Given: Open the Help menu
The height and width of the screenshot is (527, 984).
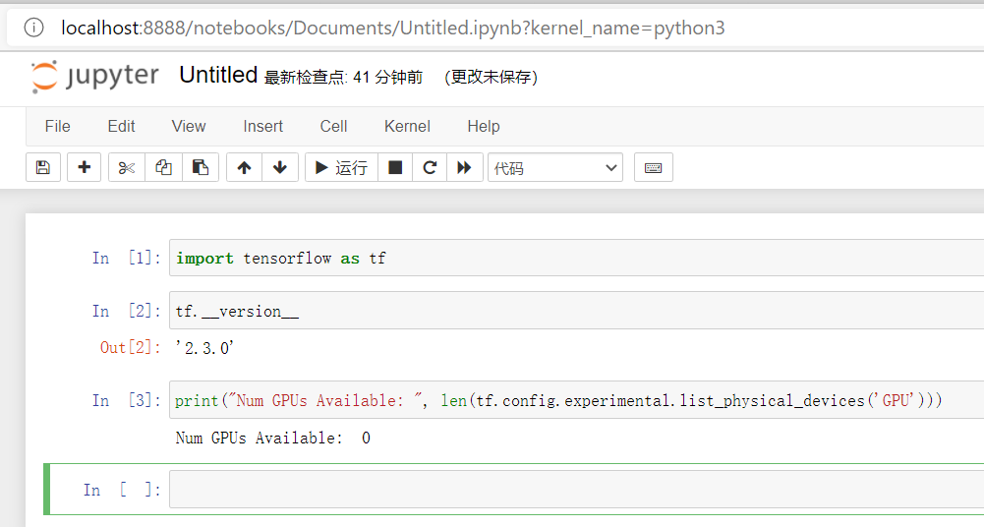Looking at the screenshot, I should click(x=484, y=126).
